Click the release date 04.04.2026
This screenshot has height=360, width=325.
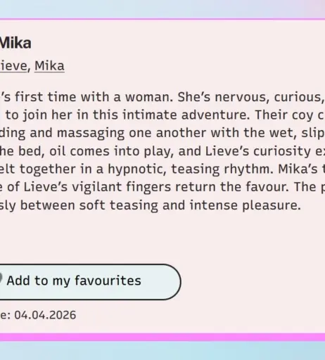(45, 315)
